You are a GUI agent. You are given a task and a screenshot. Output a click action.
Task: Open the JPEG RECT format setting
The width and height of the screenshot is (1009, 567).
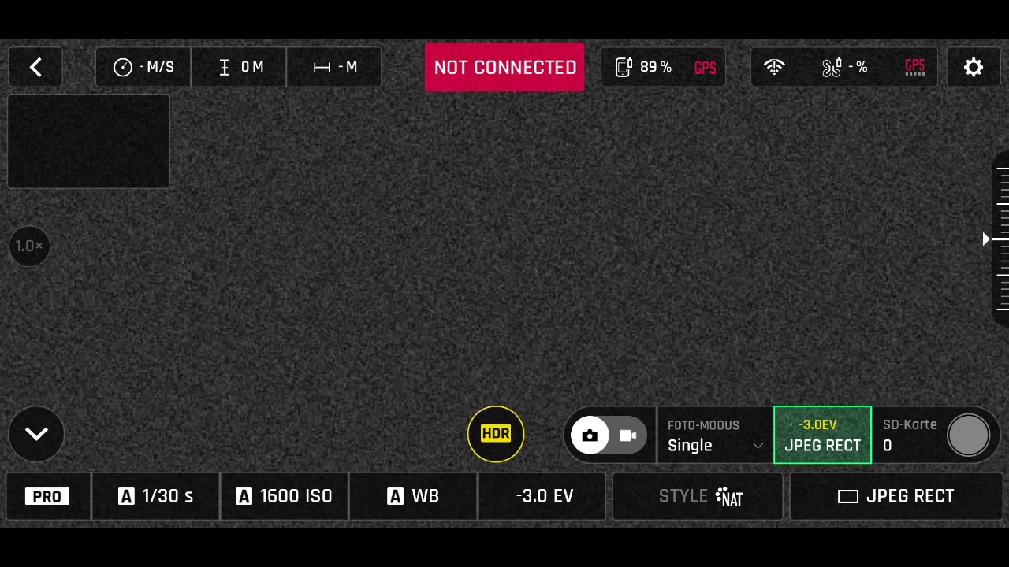pos(895,496)
